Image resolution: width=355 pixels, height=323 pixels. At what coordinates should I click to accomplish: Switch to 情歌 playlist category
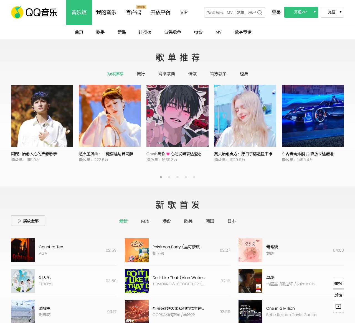(192, 74)
